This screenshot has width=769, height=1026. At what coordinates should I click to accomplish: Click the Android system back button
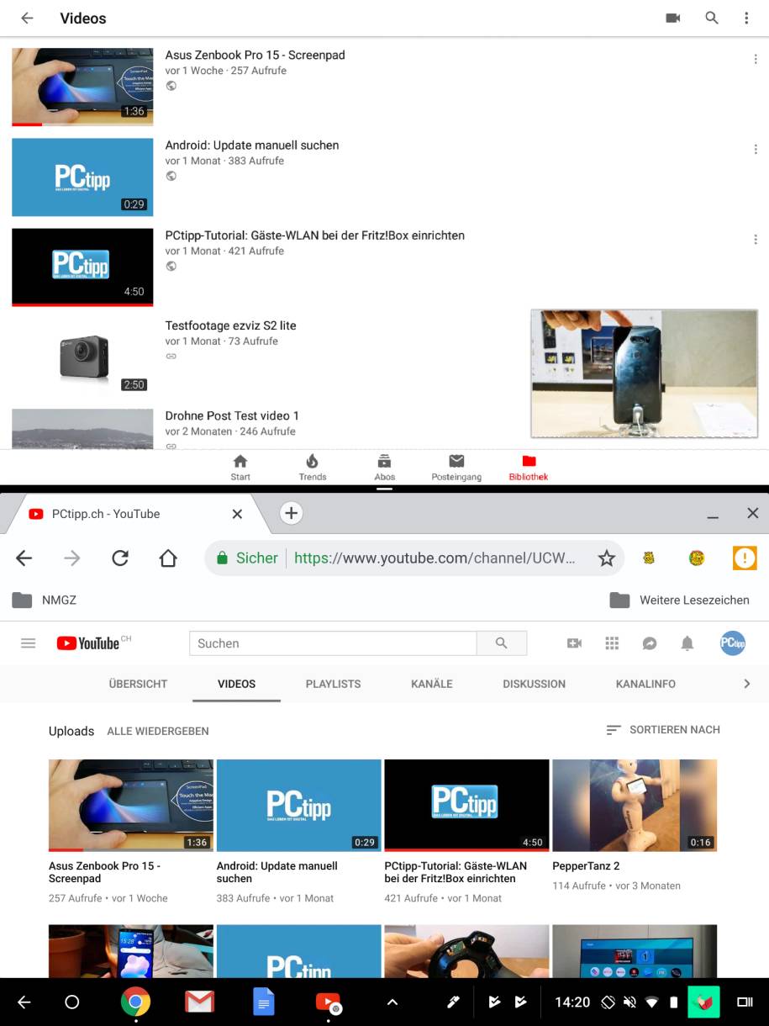24,1002
